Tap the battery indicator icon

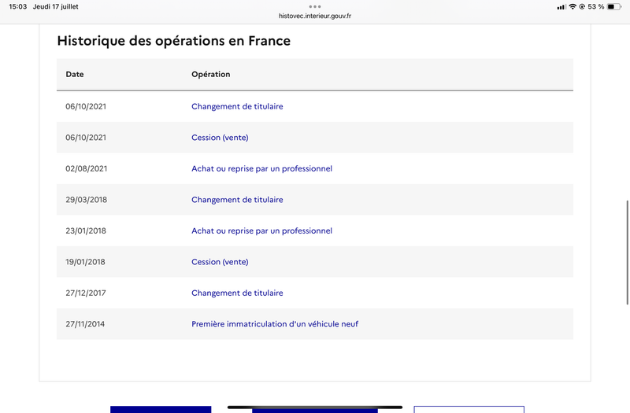[614, 6]
